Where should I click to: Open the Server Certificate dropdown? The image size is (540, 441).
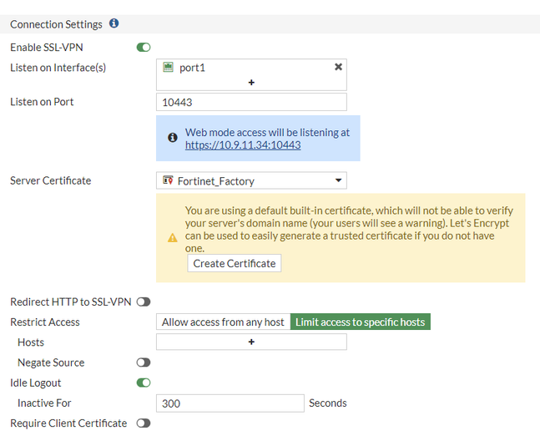251,180
